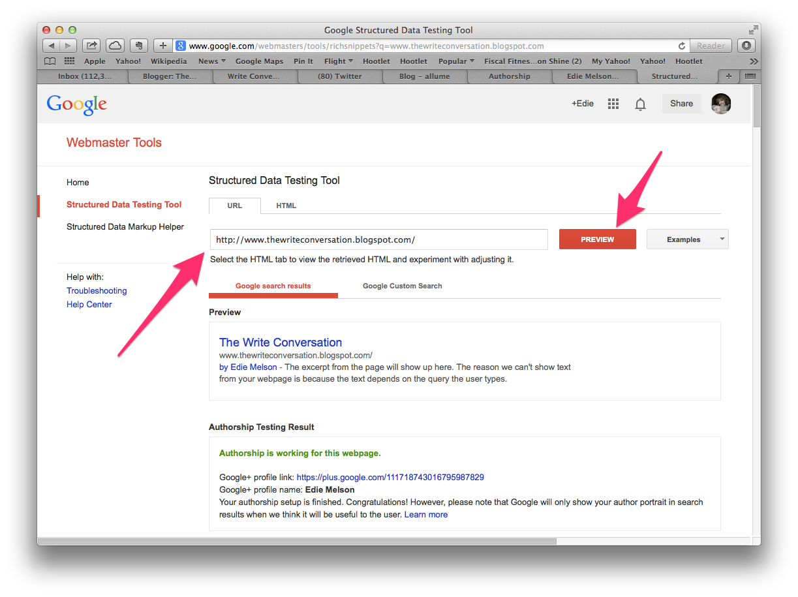Click the Learn more link

point(426,514)
